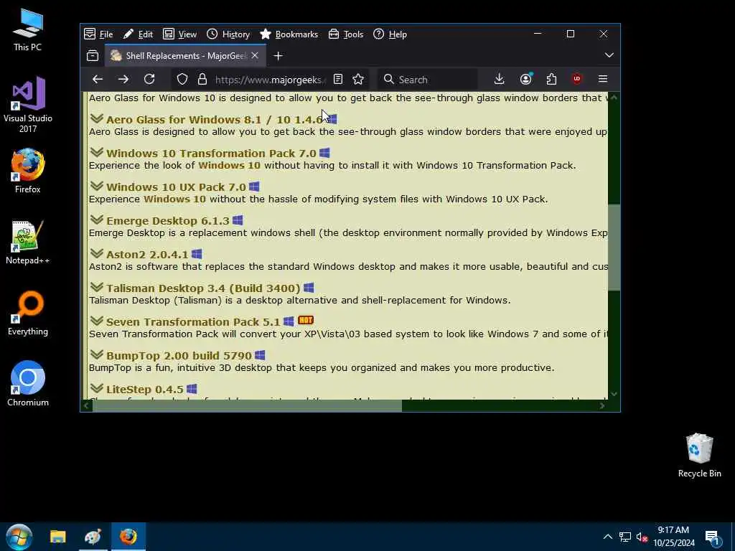The width and height of the screenshot is (735, 551).
Task: Click the bold Windows 10 link in Transformation Pack description
Action: tap(229, 166)
